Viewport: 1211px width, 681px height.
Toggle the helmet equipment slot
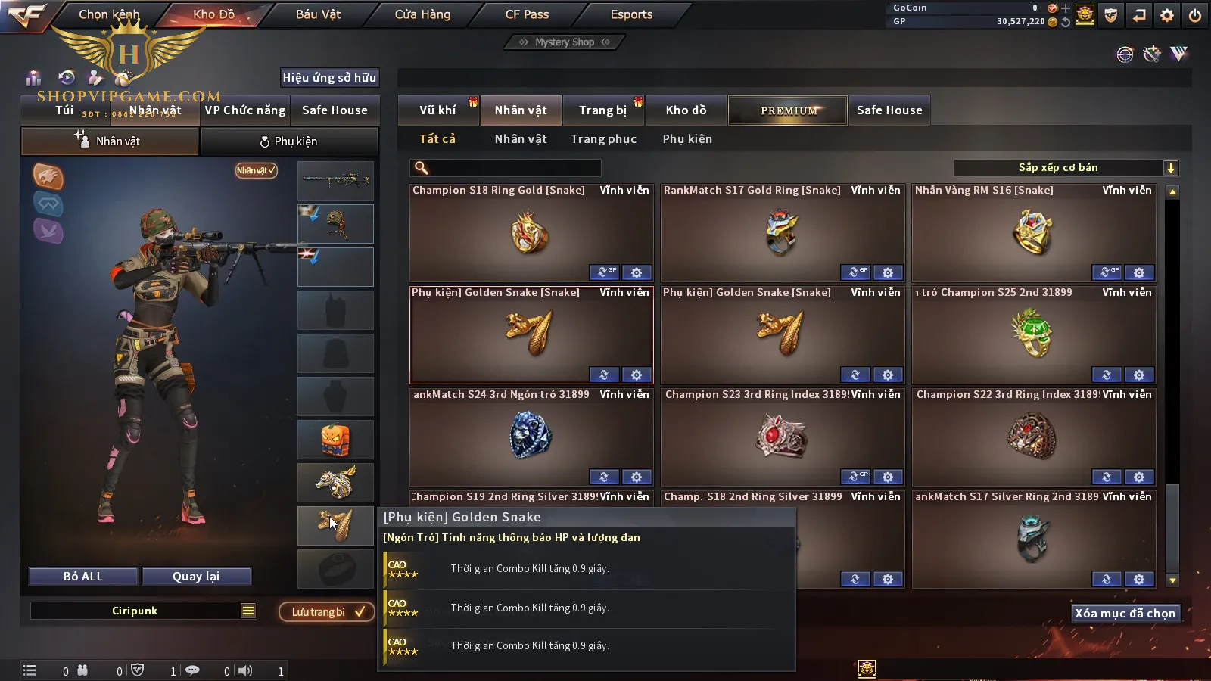tap(335, 224)
